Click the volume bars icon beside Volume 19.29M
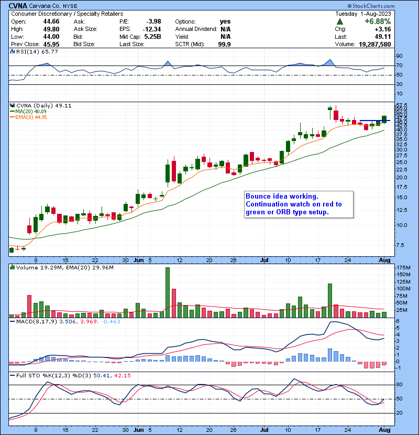419x435 pixels. (12, 267)
